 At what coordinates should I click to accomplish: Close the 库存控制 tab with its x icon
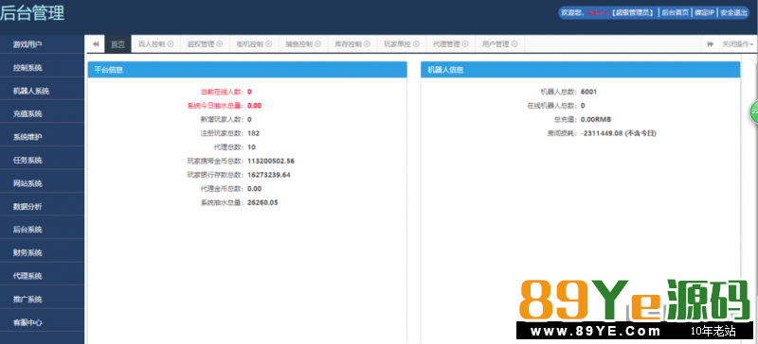click(367, 43)
